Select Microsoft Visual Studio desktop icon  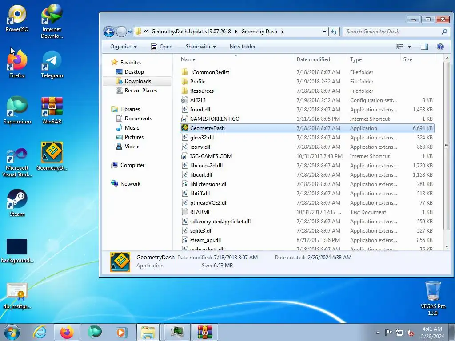17,163
